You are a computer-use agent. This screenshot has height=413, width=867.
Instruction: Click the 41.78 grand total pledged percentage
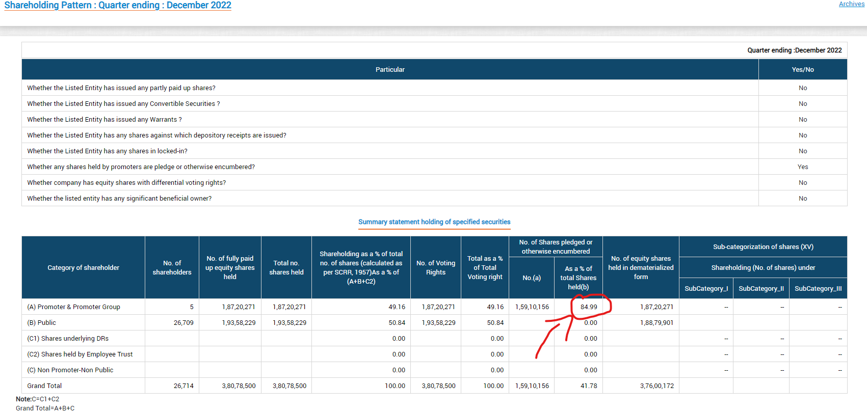tap(589, 386)
